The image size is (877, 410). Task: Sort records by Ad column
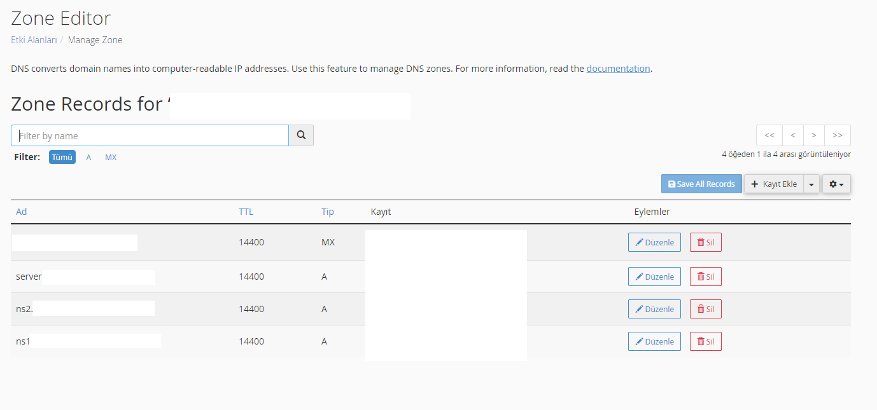coord(22,212)
